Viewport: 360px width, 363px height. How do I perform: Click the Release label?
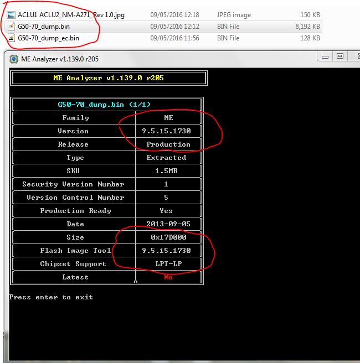pyautogui.click(x=73, y=144)
